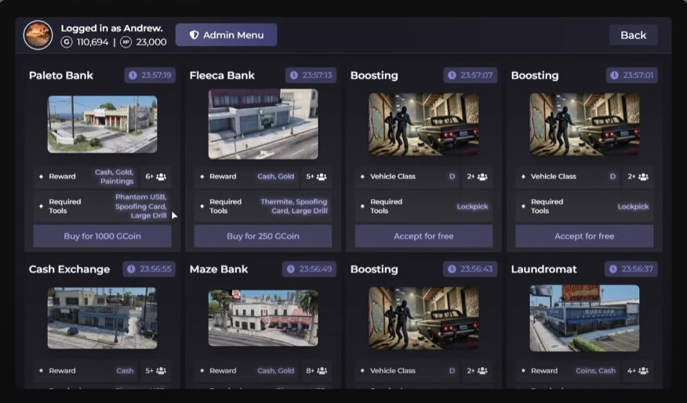Screen dimensions: 687x403
Task: Accept the 23:57:01 Boosting job for free
Action: point(584,236)
